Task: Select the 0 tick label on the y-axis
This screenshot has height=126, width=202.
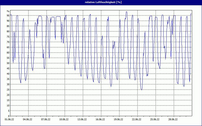Action: click(x=9, y=116)
